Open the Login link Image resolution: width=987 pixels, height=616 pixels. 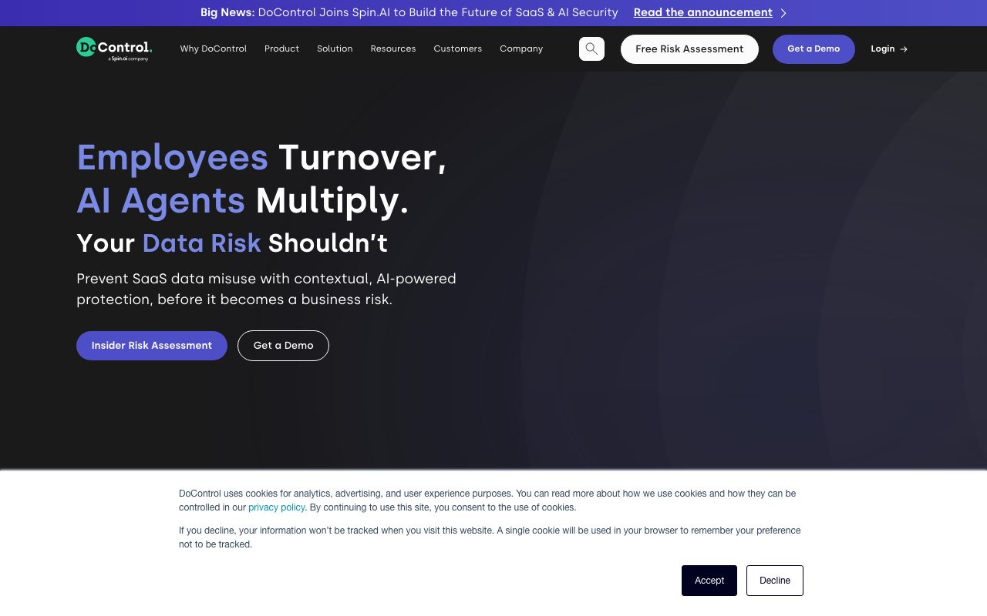pos(889,49)
